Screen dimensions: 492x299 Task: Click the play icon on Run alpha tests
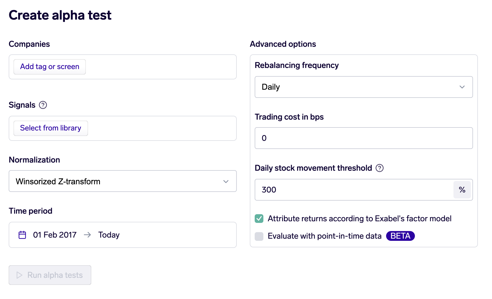pos(19,275)
